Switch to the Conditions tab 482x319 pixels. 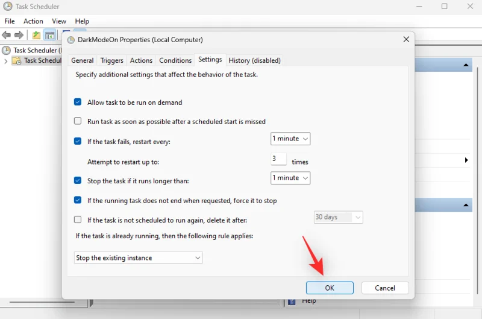(x=175, y=60)
